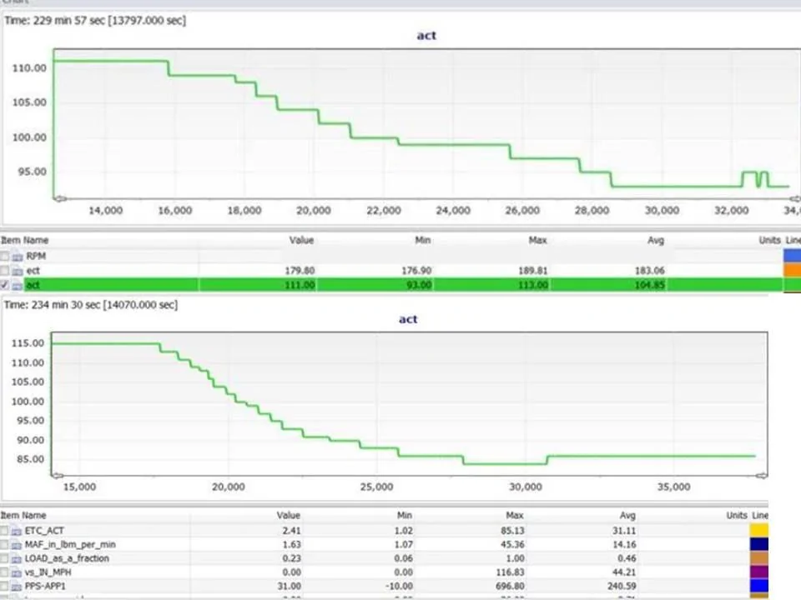Click the lower table Units header
The width and height of the screenshot is (801, 600).
click(737, 516)
